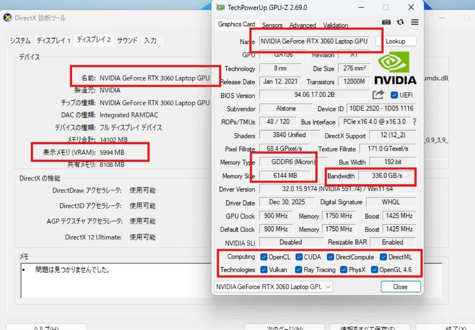Screen dimensions: 475x330
Task: Toggle the DirectML checkbox
Action: (x=384, y=257)
